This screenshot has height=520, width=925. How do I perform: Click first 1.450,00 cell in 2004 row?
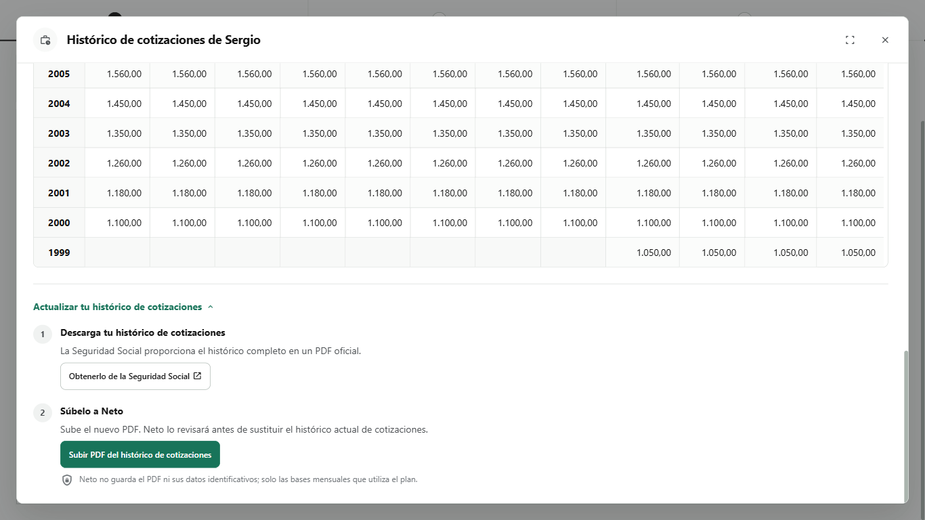pos(118,104)
